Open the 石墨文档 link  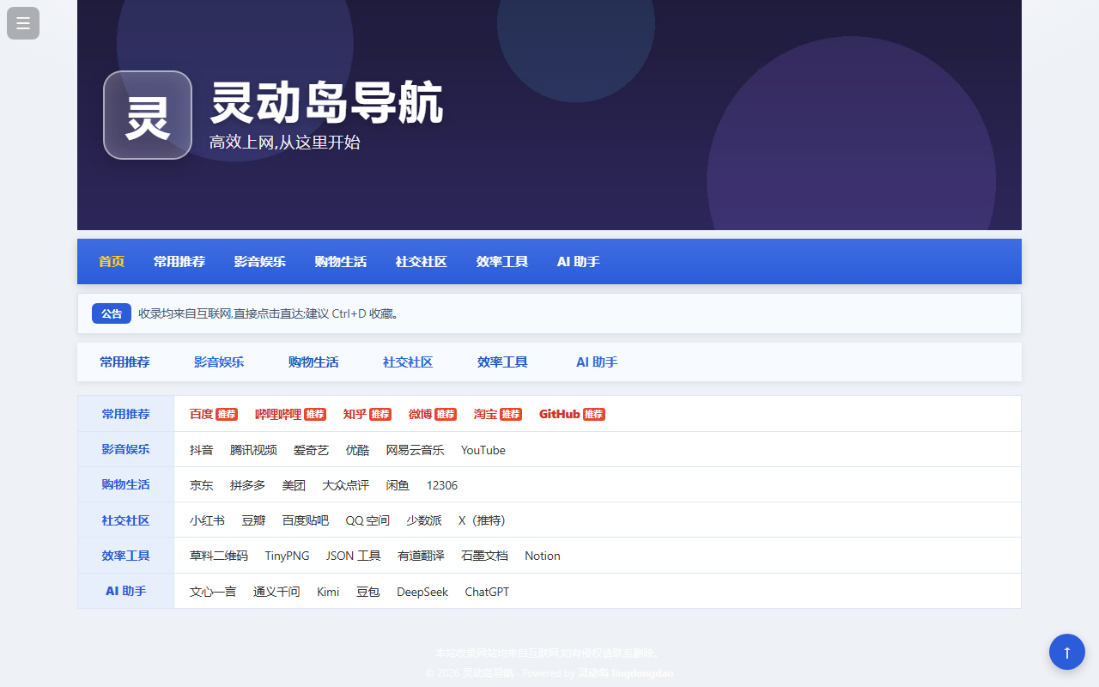click(484, 556)
